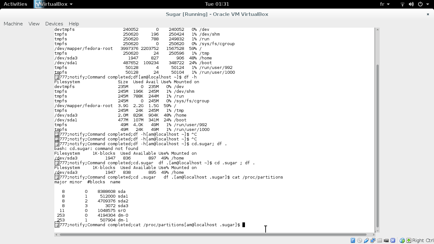Click the shared folders indicator icon
Viewport: 434px width, 244px height.
click(x=380, y=240)
